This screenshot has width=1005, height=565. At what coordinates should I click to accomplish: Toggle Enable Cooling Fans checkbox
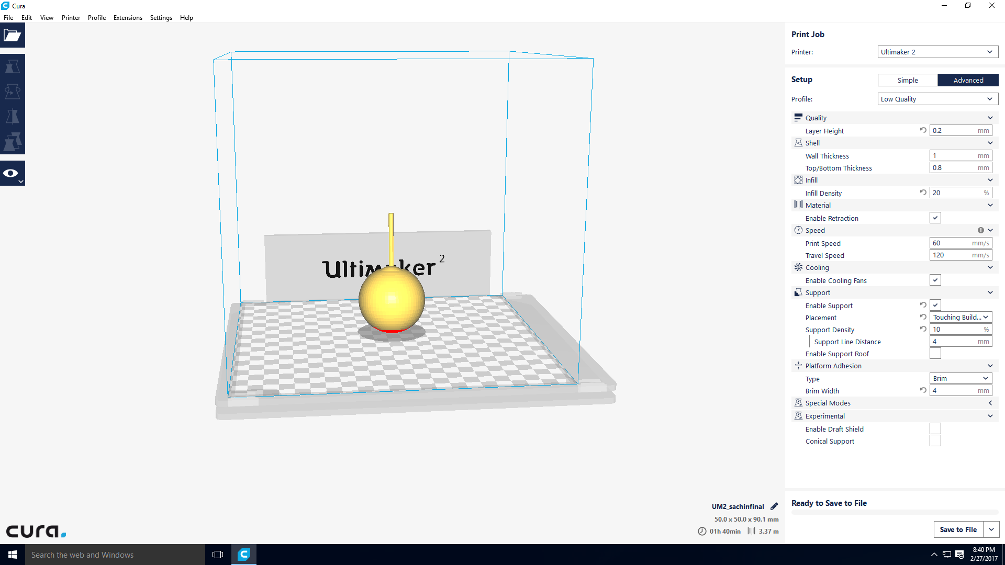[935, 280]
